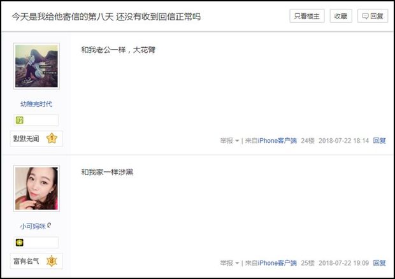Open the iPhone客户端 link on floor 25
The image size is (395, 279).
277,263
